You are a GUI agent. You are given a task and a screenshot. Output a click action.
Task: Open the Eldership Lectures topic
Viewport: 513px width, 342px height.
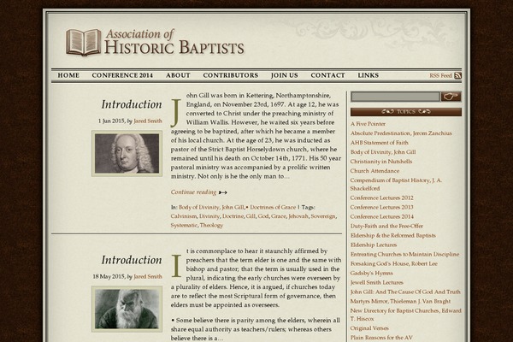[374, 245]
